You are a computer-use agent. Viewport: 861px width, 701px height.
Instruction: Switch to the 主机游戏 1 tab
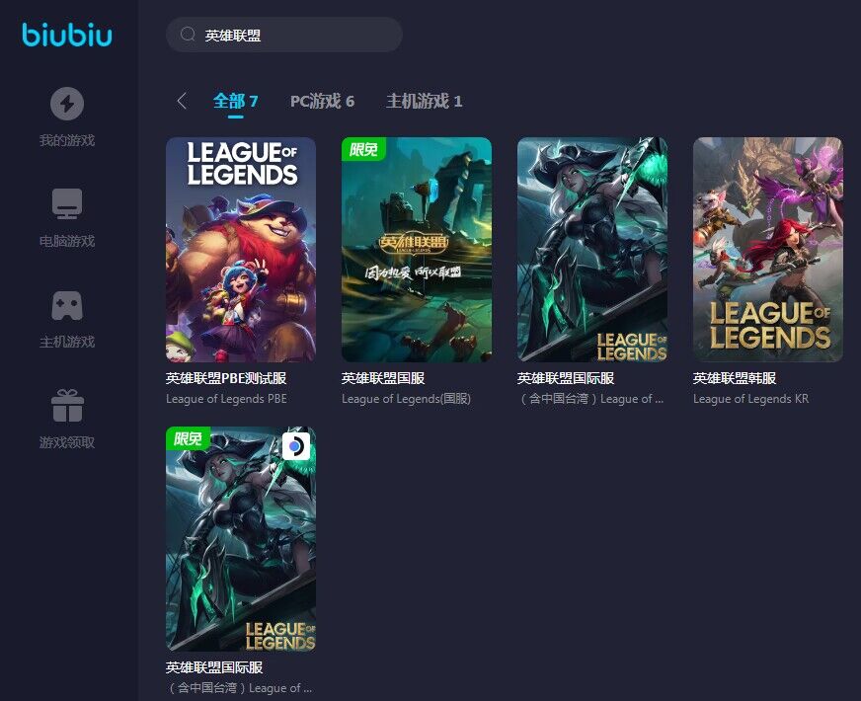[424, 101]
